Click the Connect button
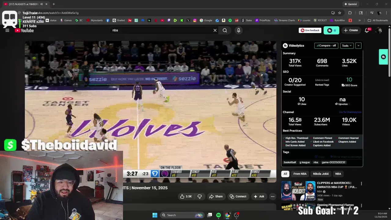Viewport: 391px width, 220px height. 238,196
